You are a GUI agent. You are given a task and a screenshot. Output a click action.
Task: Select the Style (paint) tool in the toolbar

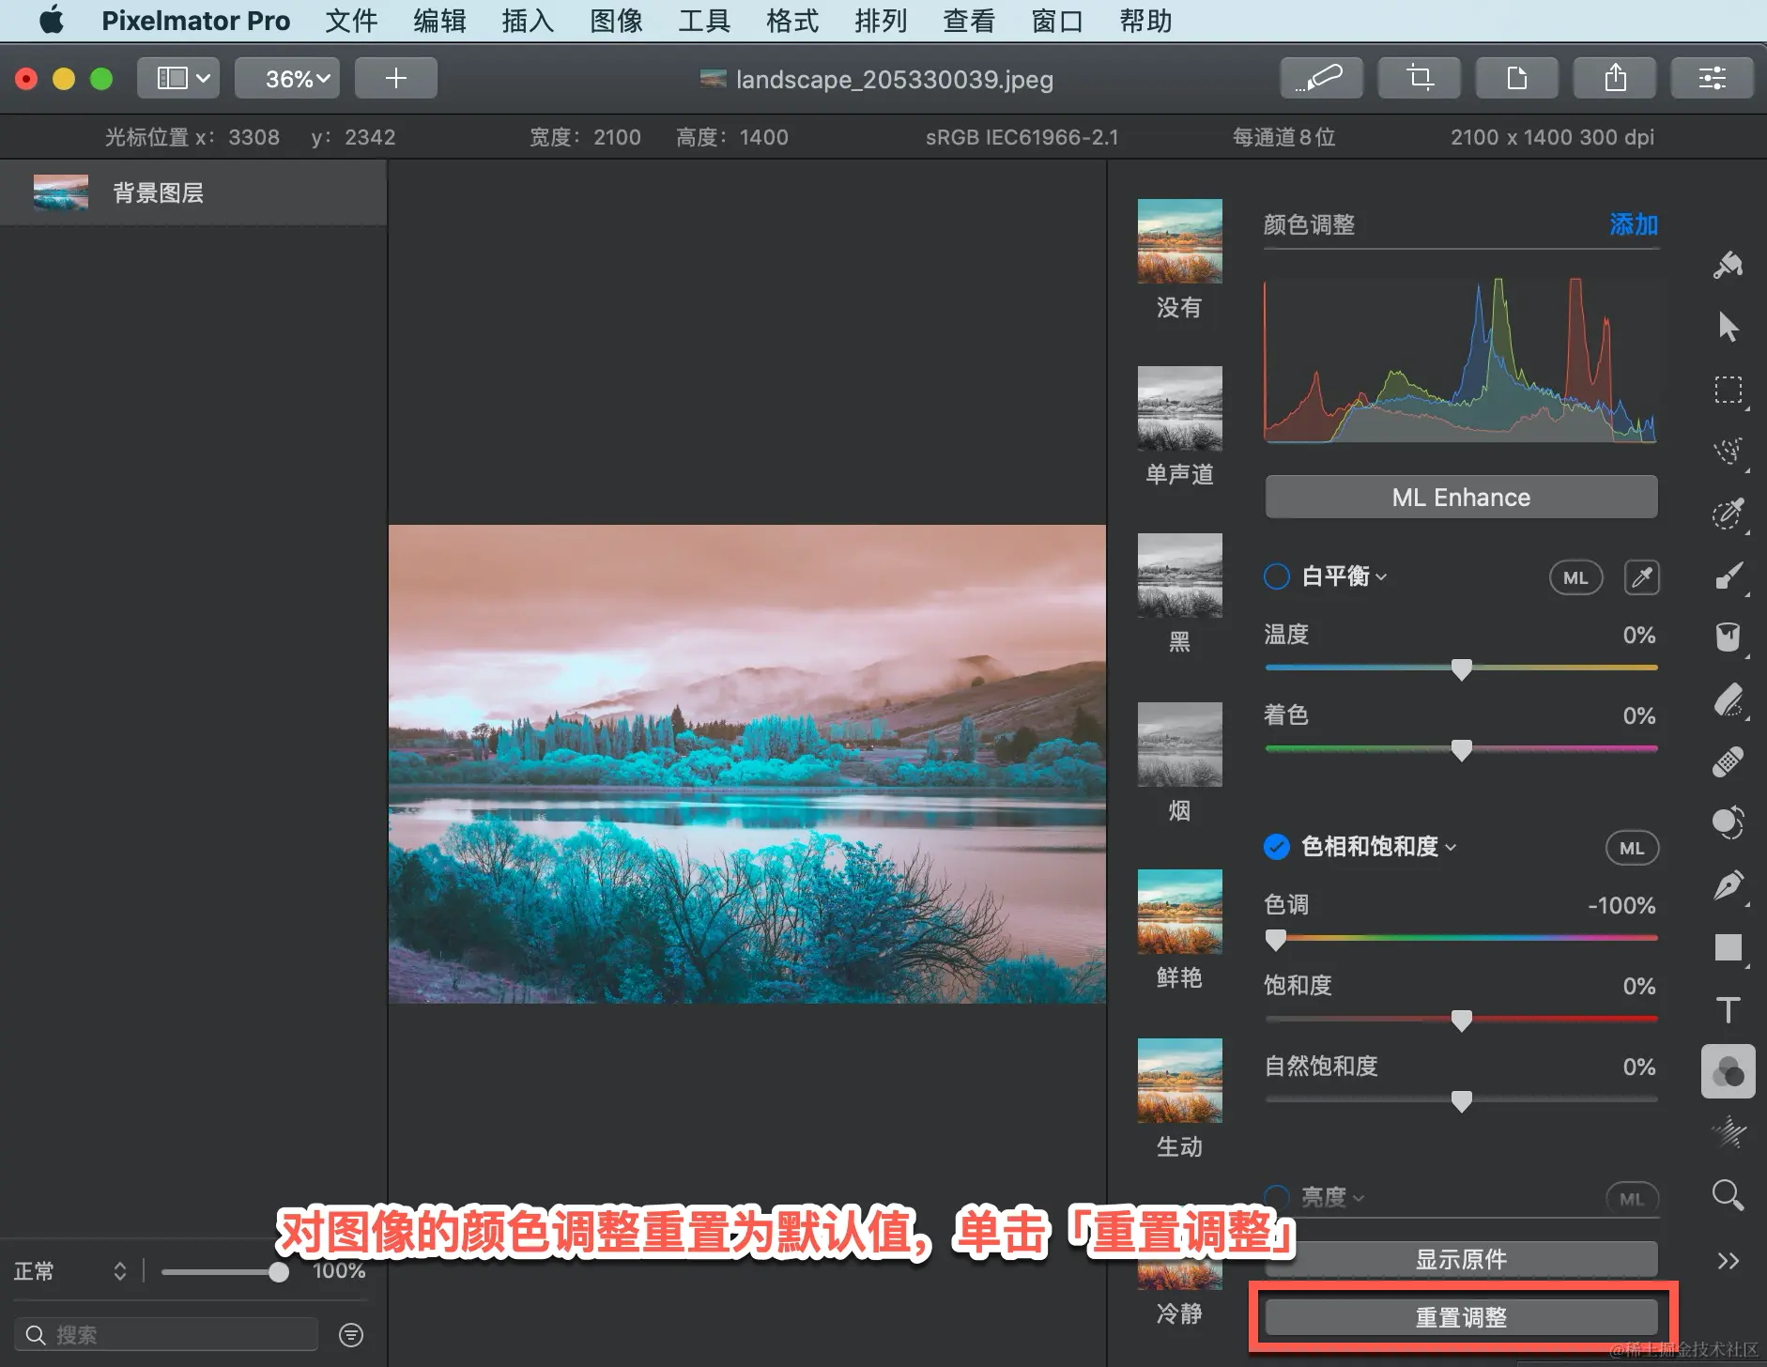(x=1728, y=266)
